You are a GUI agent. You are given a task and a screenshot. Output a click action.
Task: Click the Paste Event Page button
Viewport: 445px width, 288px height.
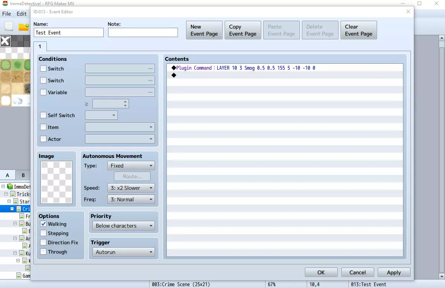281,30
